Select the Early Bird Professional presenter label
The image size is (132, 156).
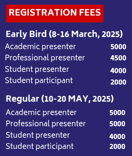tap(45, 58)
